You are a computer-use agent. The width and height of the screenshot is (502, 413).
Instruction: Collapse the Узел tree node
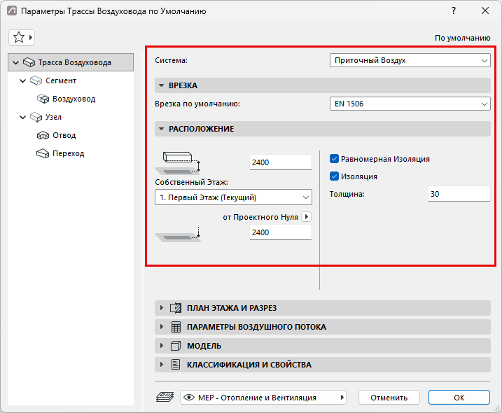(22, 117)
